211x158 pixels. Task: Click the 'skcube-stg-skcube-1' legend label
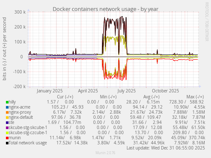28,127
